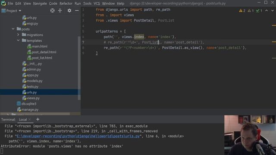Go to next highlighted error arrow
Screen dimensions: 276x155
coord(273,11)
